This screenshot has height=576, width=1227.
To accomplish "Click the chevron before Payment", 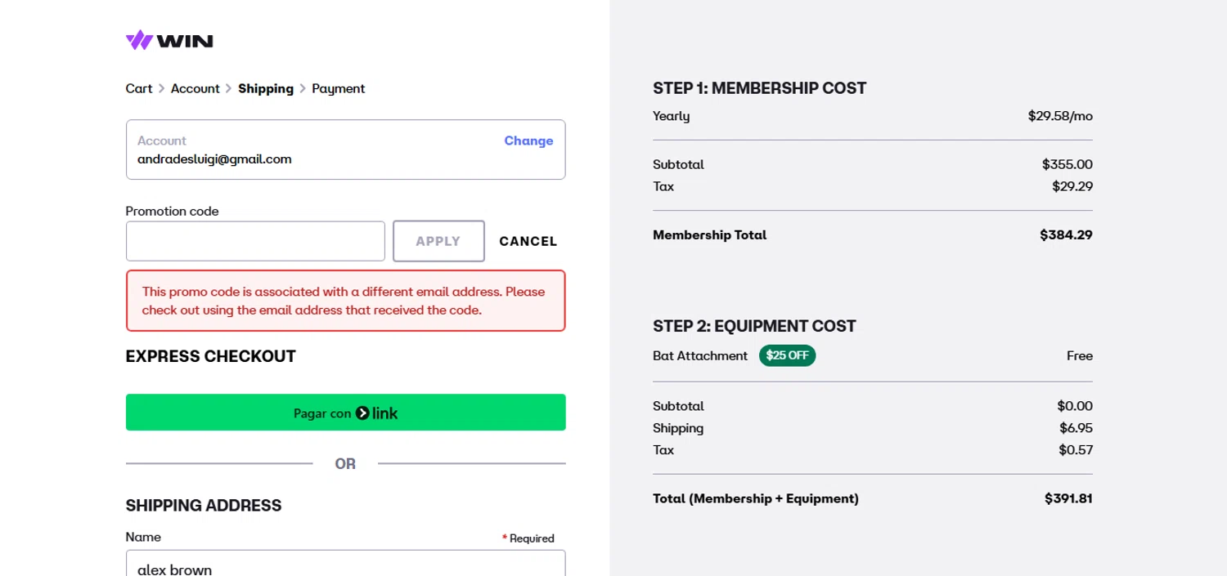I will coord(303,88).
